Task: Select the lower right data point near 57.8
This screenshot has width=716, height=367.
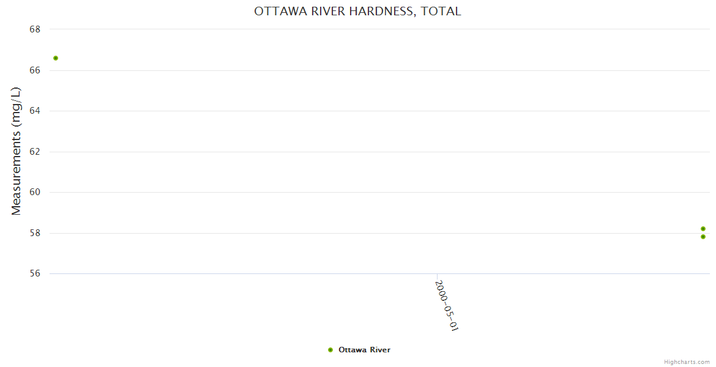Action: (x=703, y=237)
